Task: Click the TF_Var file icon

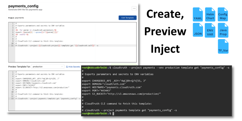Action: coord(223,46)
